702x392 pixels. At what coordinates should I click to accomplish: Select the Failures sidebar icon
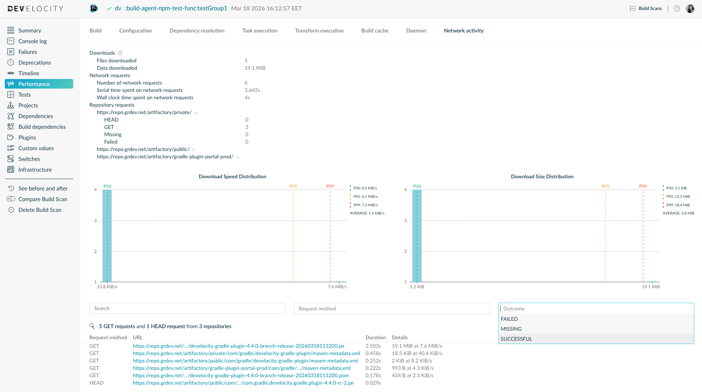[11, 52]
